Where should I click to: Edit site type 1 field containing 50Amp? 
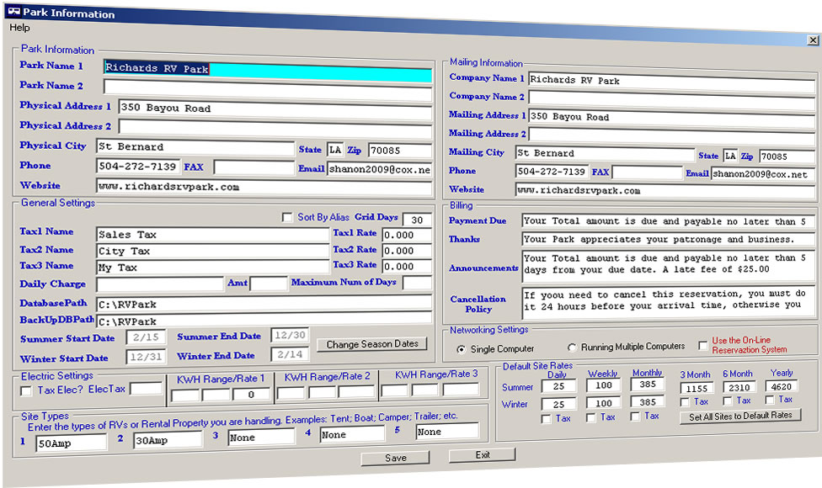pyautogui.click(x=72, y=443)
